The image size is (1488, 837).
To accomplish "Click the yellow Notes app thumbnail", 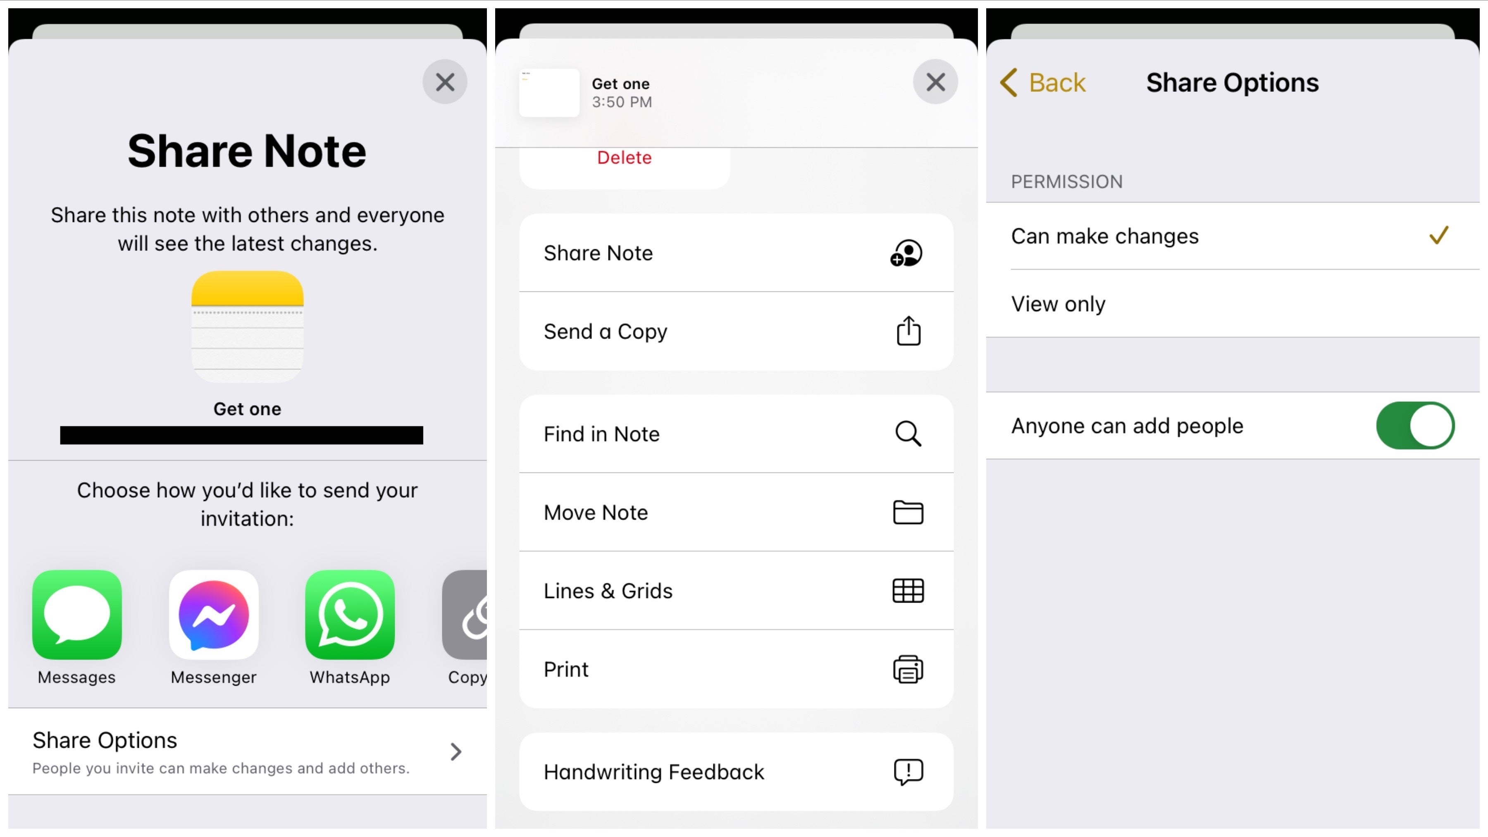I will (x=247, y=327).
